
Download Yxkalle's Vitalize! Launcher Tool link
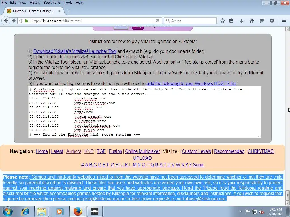(75, 51)
